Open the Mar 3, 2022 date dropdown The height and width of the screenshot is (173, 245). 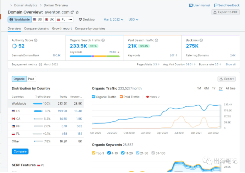click(x=113, y=19)
